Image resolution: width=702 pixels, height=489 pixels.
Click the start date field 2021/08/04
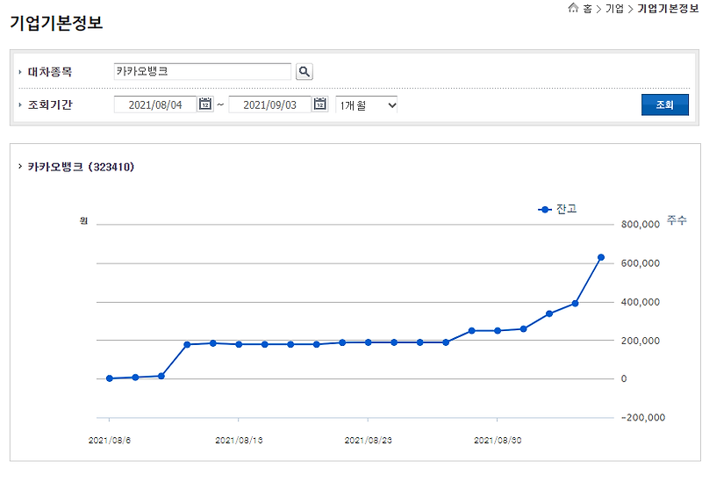pyautogui.click(x=155, y=104)
